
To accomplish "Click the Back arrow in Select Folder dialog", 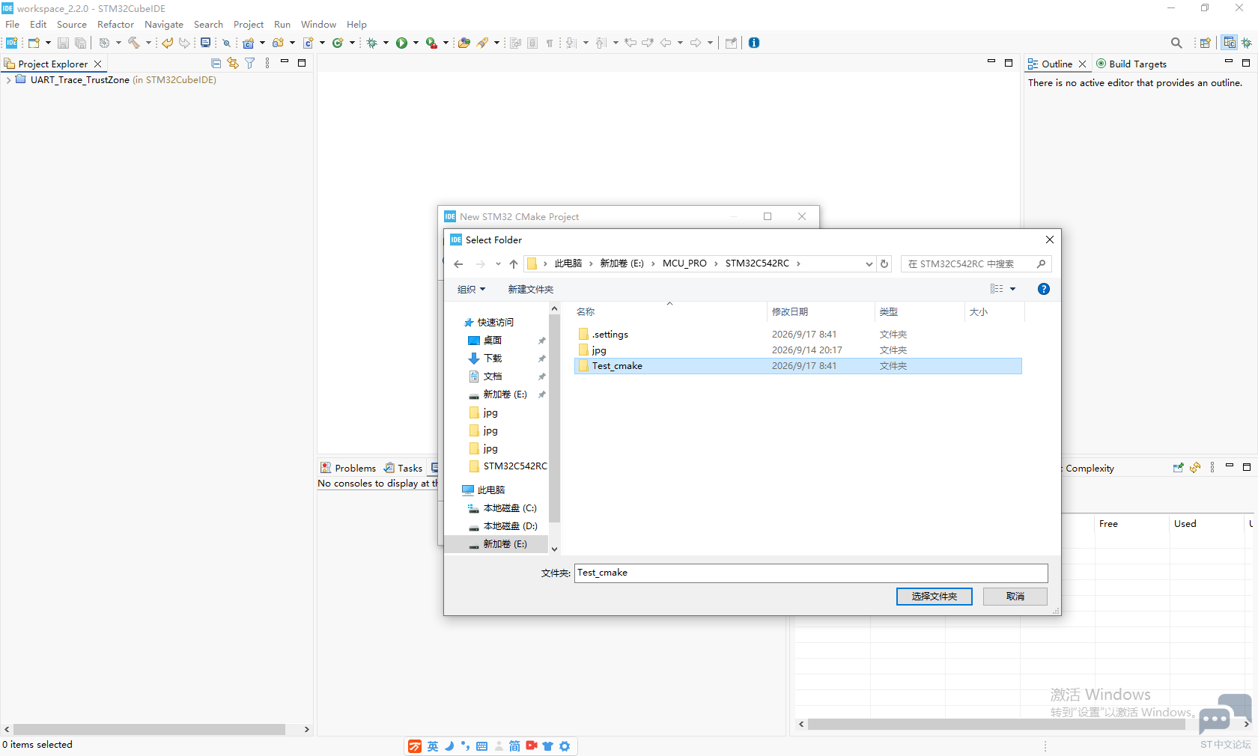I will (x=458, y=263).
